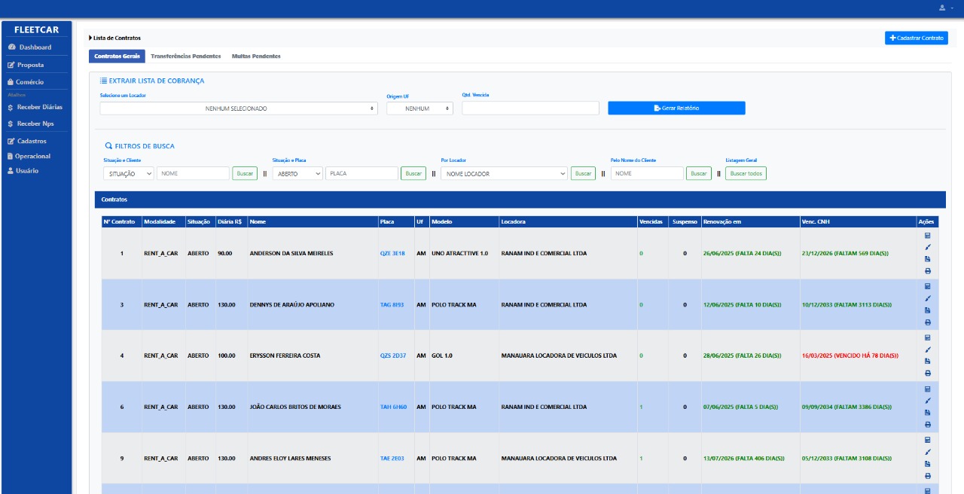The width and height of the screenshot is (964, 494).
Task: Click brush icon in Dennys de Araújo Apoliano row
Action: 927,298
